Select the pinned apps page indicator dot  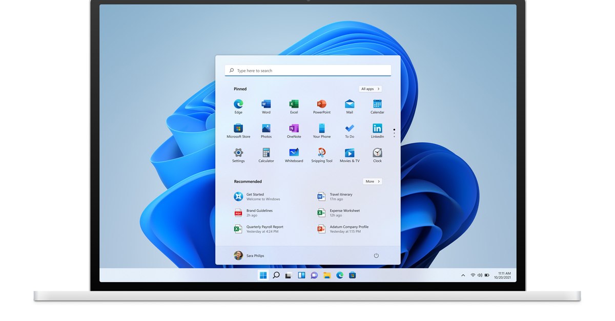pos(394,130)
